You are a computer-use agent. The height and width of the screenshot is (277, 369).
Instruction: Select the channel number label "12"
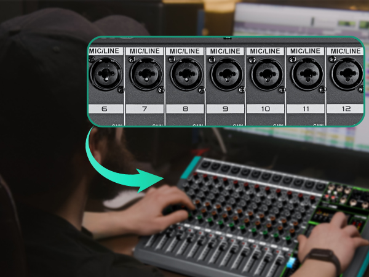pyautogui.click(x=346, y=109)
